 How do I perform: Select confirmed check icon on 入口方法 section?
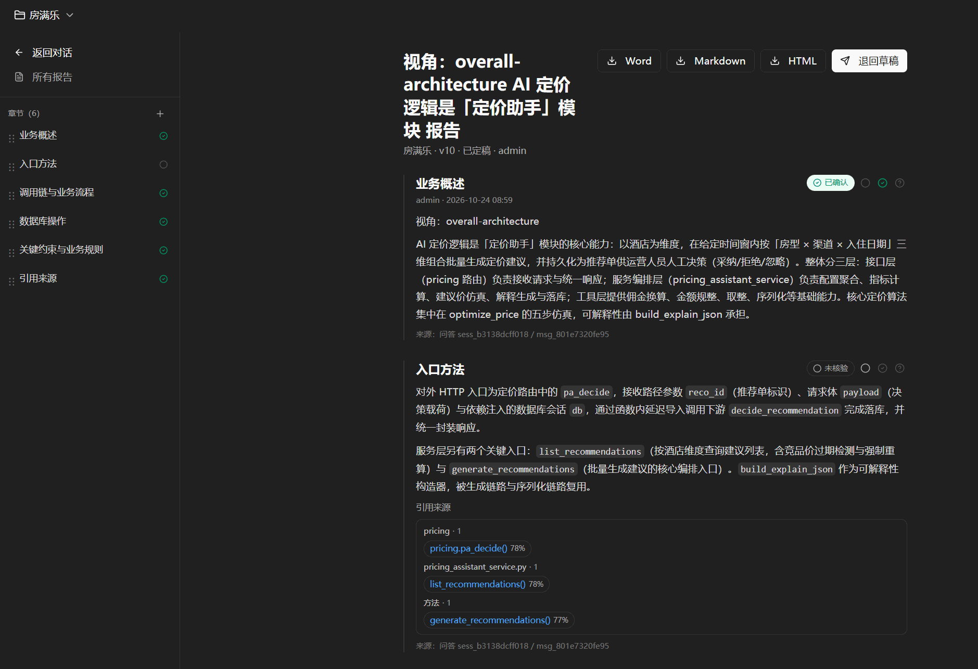pos(883,368)
